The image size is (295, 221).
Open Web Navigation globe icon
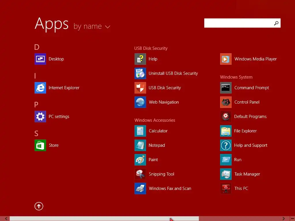pos(140,102)
